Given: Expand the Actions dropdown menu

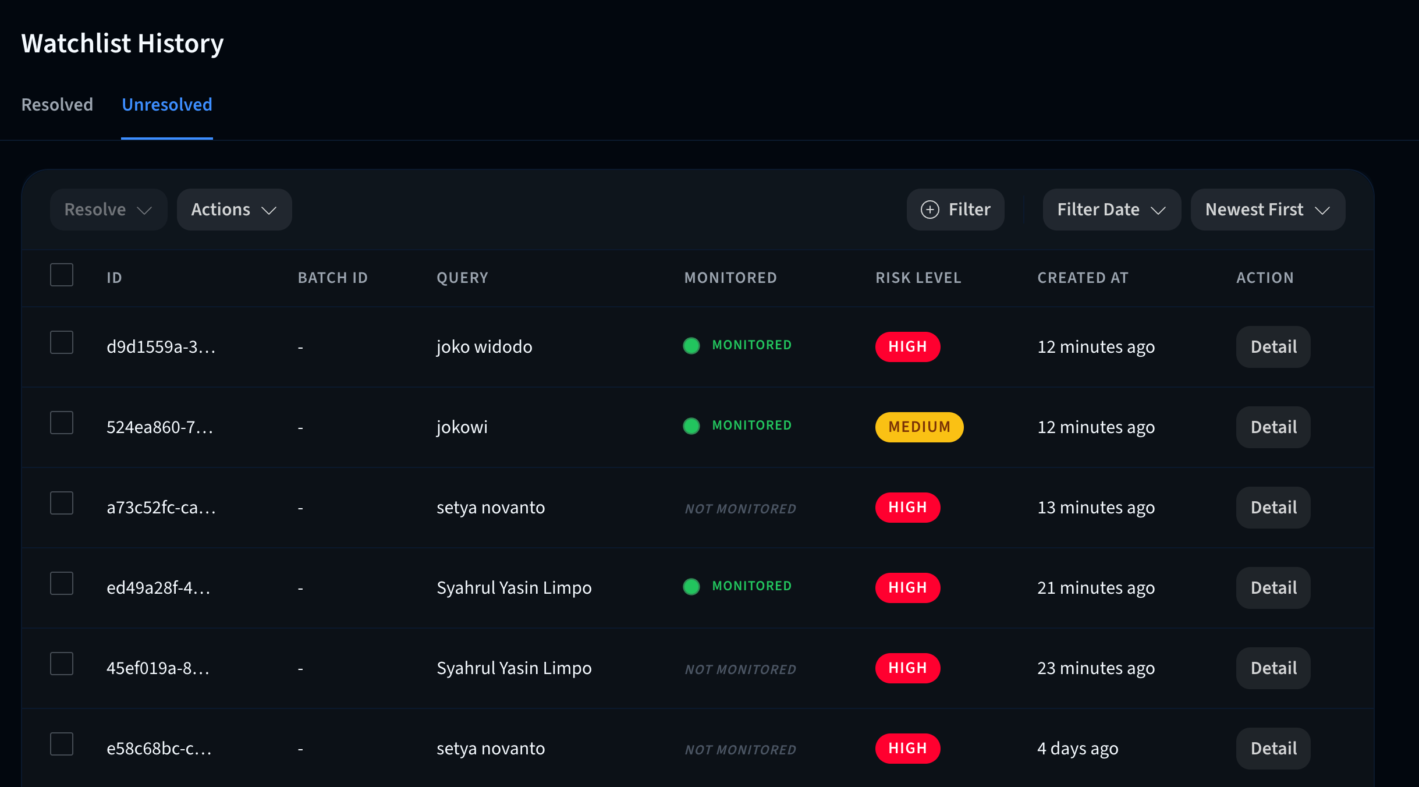Looking at the screenshot, I should [234, 210].
